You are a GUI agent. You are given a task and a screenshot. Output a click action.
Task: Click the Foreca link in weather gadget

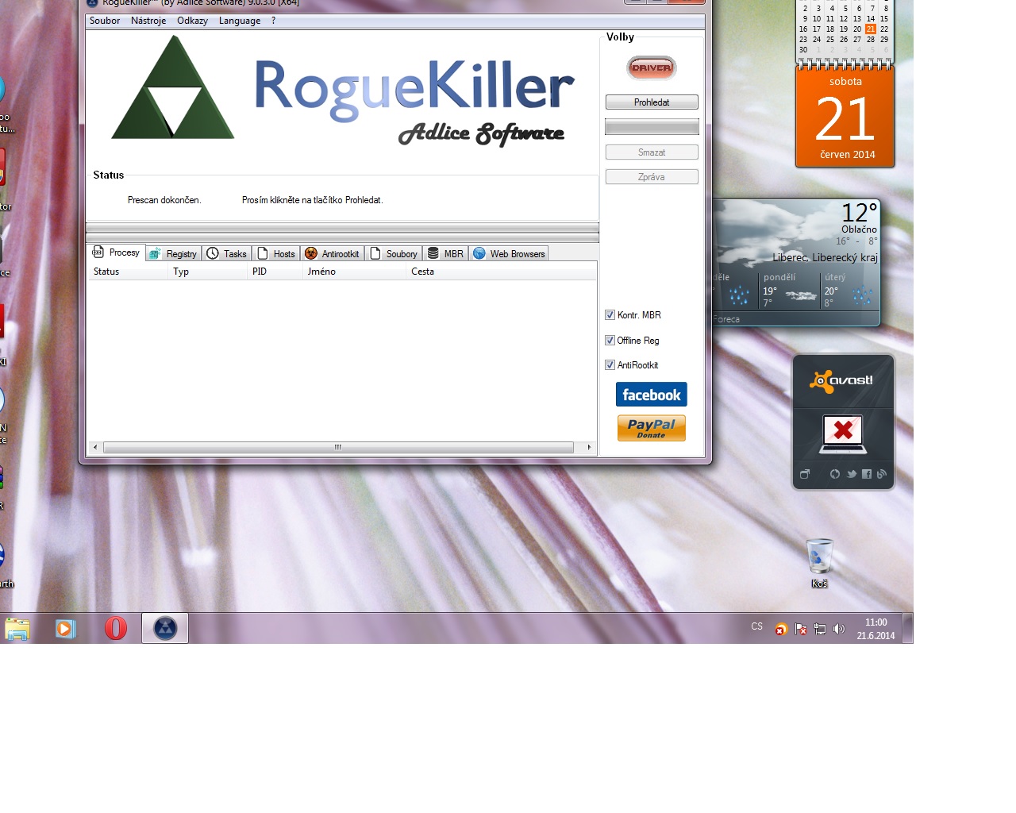(x=726, y=319)
